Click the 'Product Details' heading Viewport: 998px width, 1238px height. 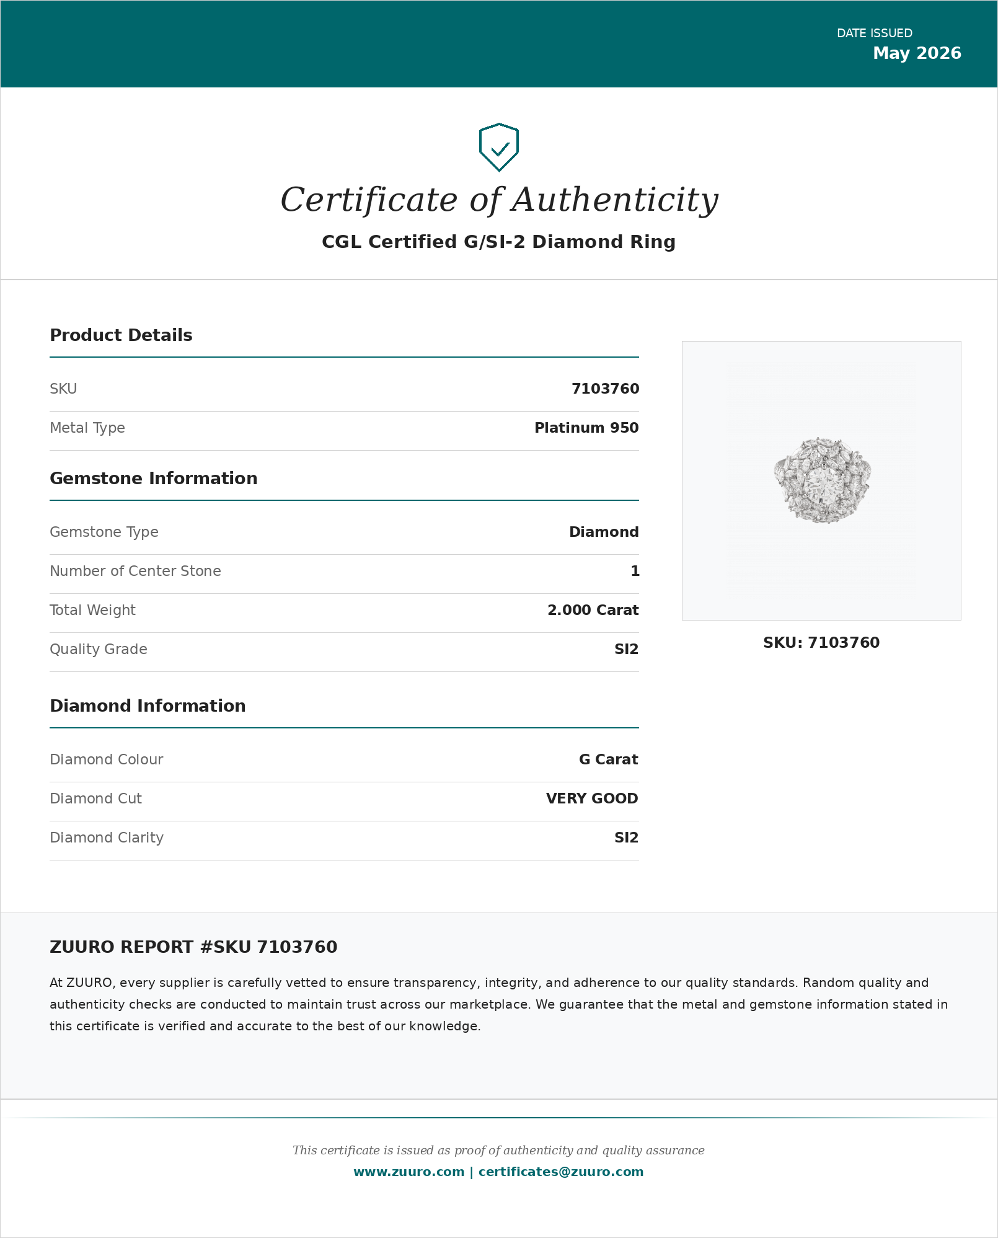(x=121, y=335)
